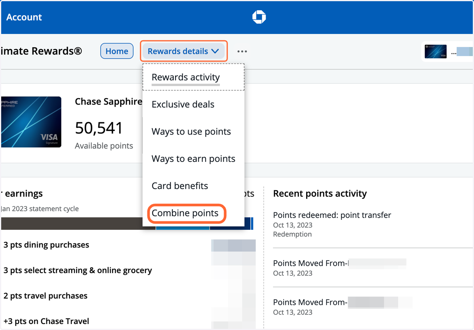Image resolution: width=474 pixels, height=330 pixels.
Task: Click the 50,541 available points value
Action: tap(99, 128)
